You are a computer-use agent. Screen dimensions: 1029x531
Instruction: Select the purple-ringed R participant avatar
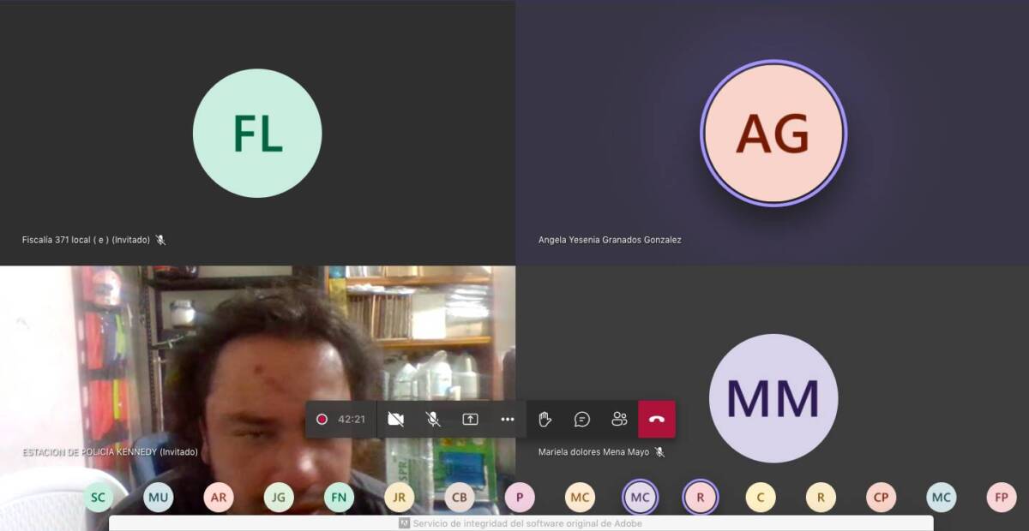(x=701, y=497)
